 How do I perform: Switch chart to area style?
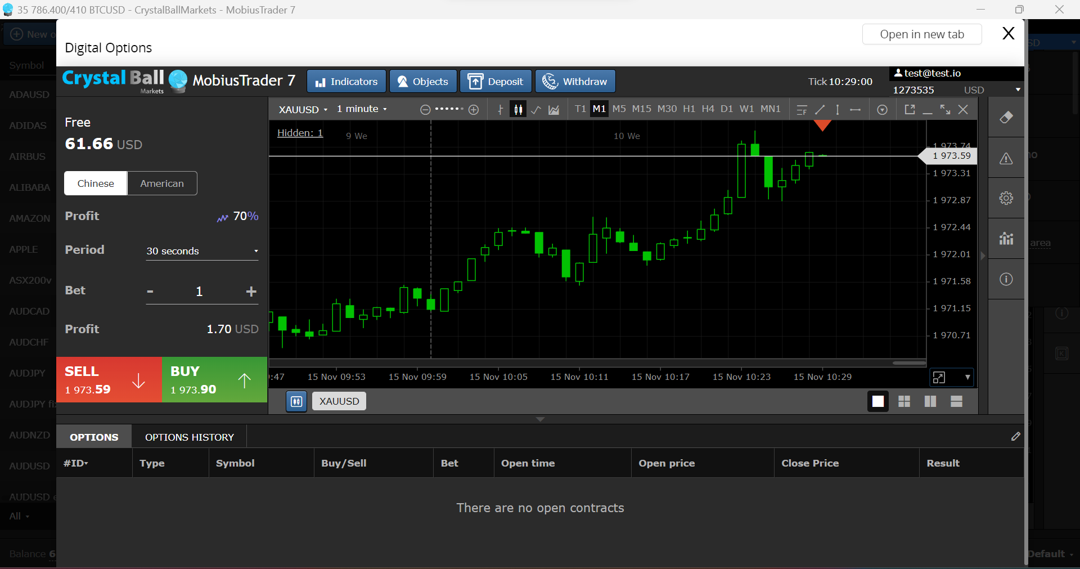point(554,110)
